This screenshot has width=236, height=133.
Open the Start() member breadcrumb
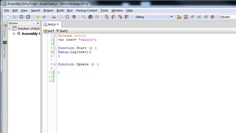(62, 31)
